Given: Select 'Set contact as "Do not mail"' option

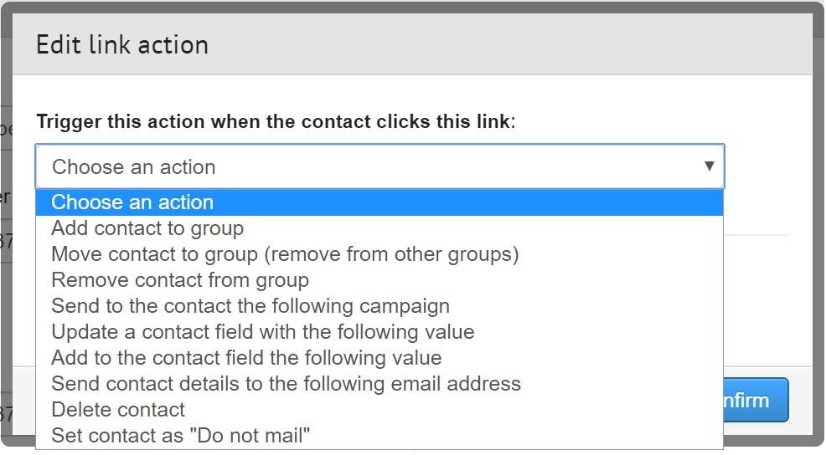Looking at the screenshot, I should point(181,436).
